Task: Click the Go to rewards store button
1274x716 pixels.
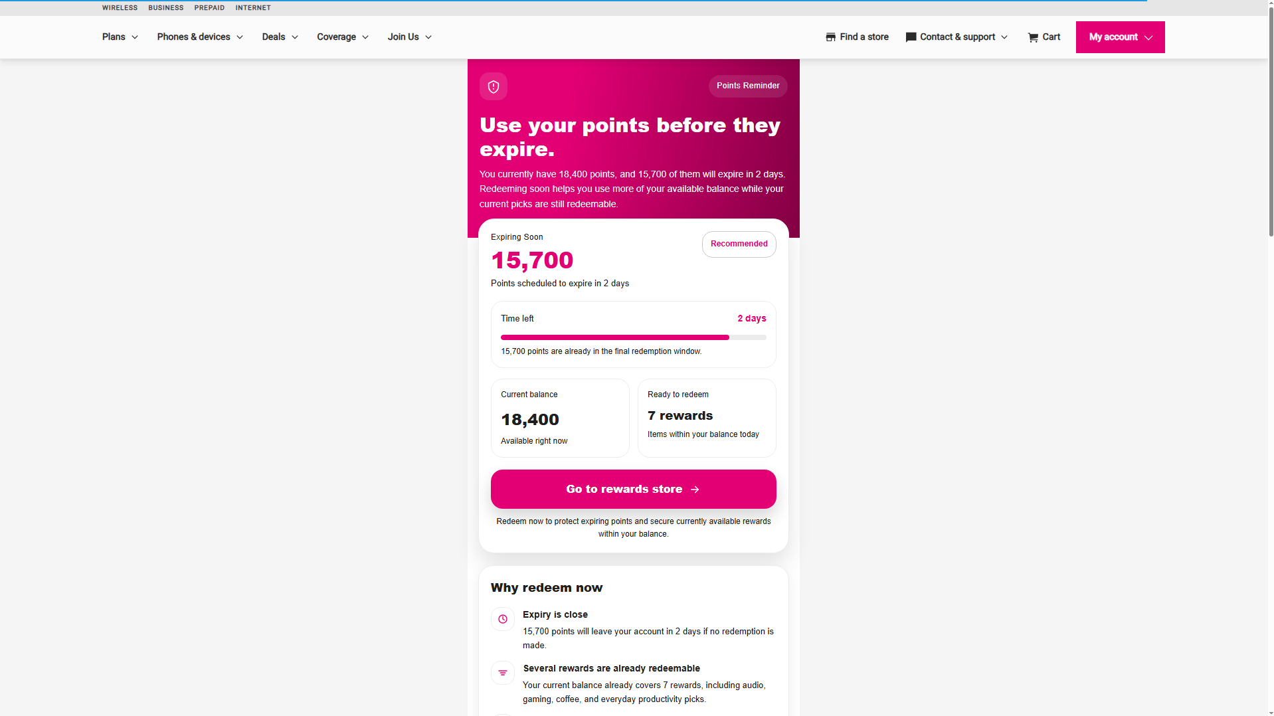Action: click(x=634, y=490)
